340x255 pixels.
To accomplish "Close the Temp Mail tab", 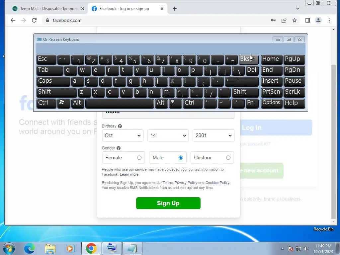I will pos(83,9).
